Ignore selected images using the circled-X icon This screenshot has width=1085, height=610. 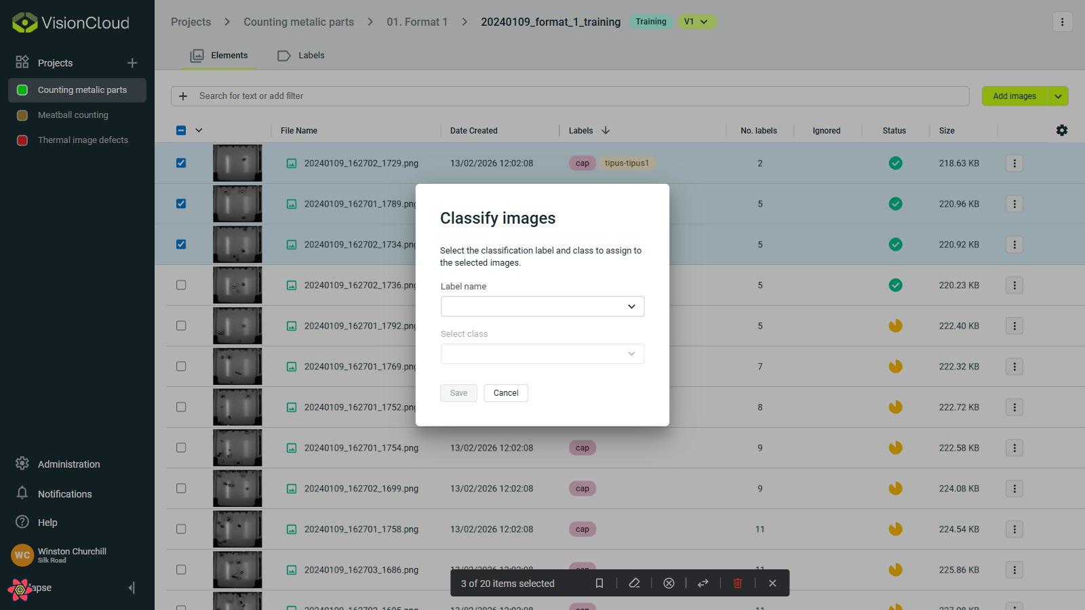coord(669,583)
